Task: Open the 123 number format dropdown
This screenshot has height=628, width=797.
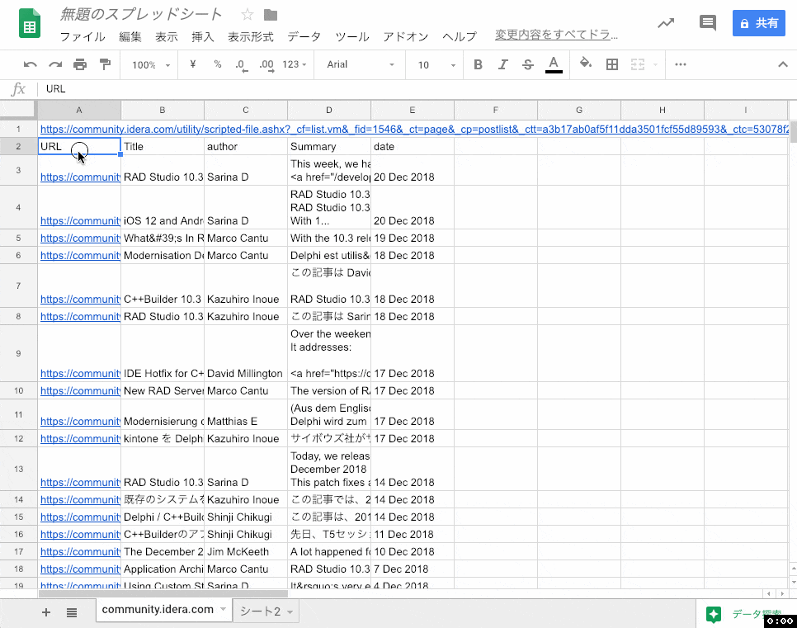Action: click(295, 64)
